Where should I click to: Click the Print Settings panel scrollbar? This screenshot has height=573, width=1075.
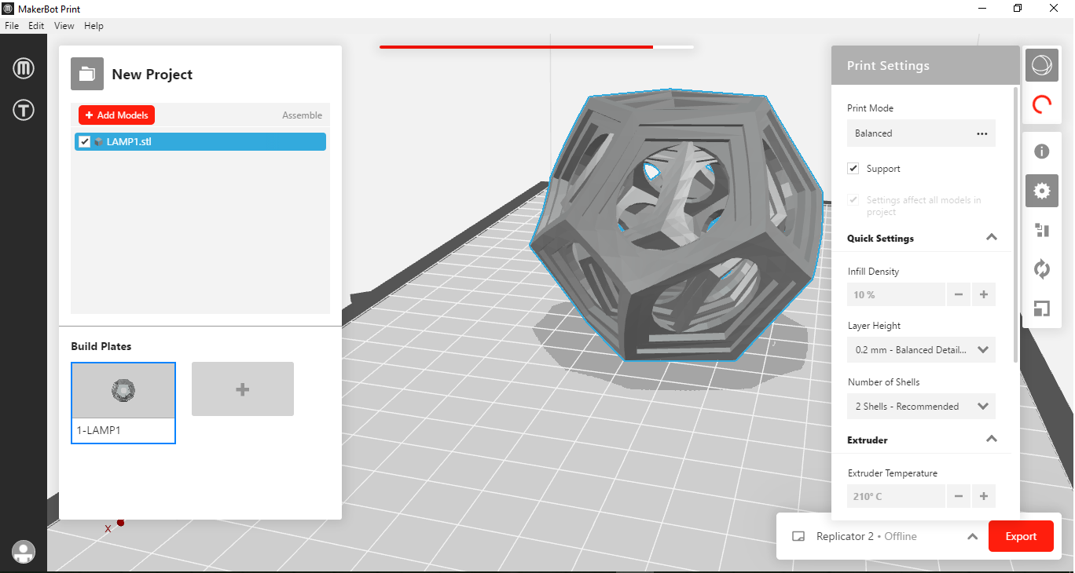(x=1016, y=224)
